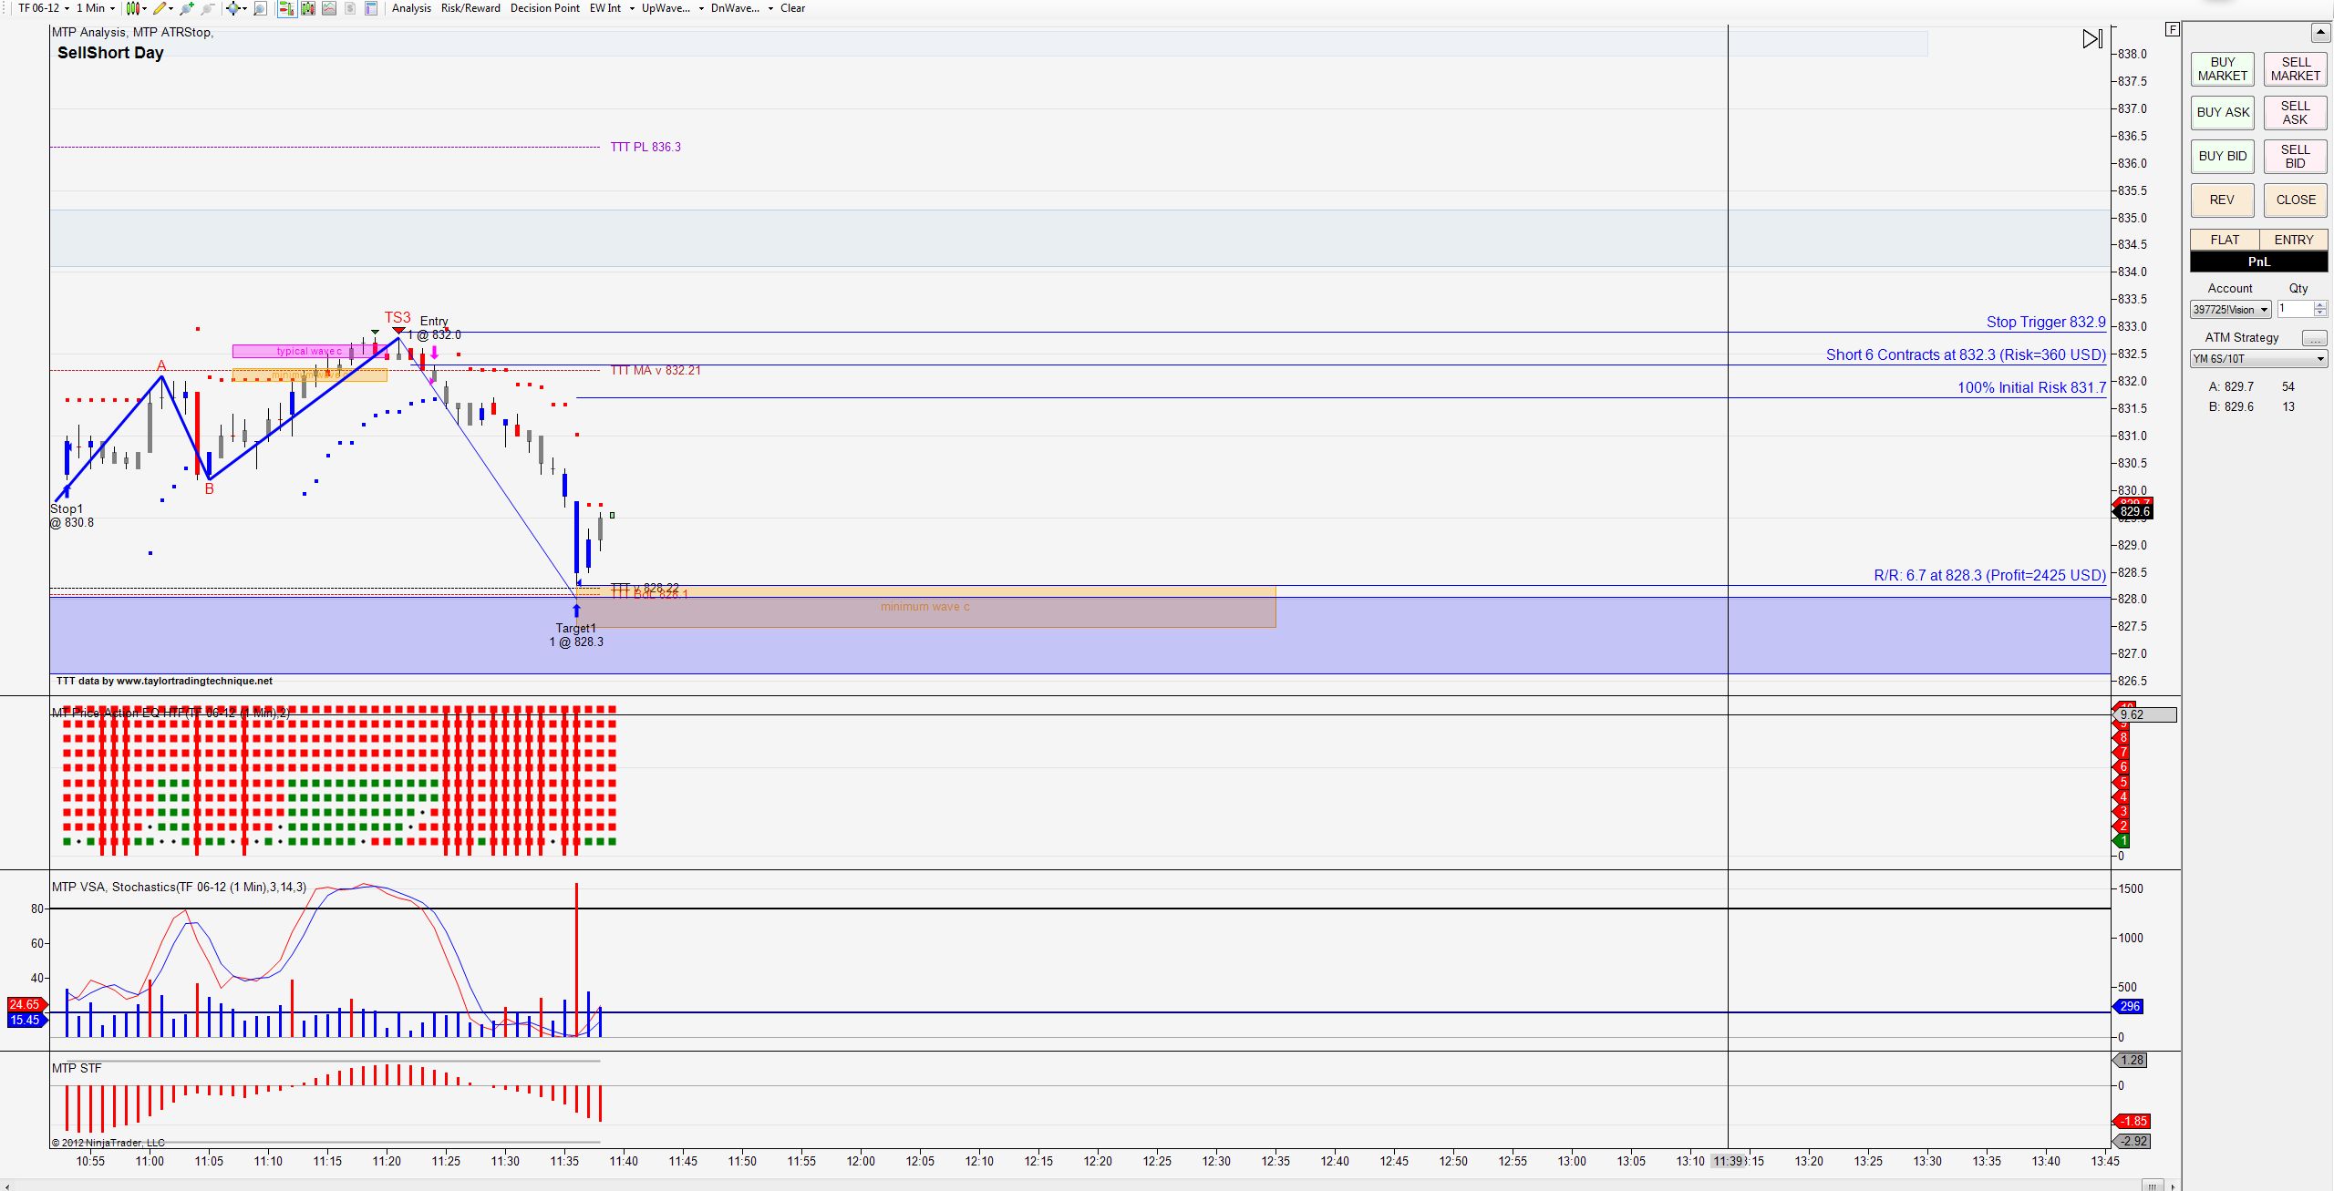Open ATM Strategy ellipsis settings button

[2314, 338]
